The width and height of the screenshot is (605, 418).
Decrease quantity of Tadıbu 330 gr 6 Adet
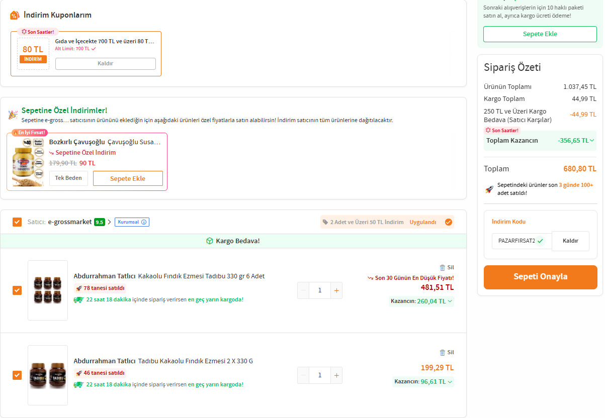click(303, 290)
